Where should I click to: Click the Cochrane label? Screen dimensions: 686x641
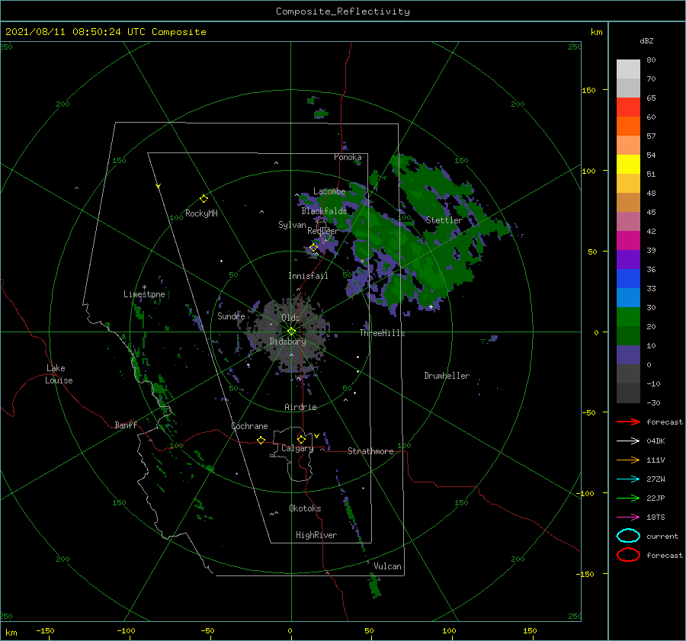click(x=249, y=426)
